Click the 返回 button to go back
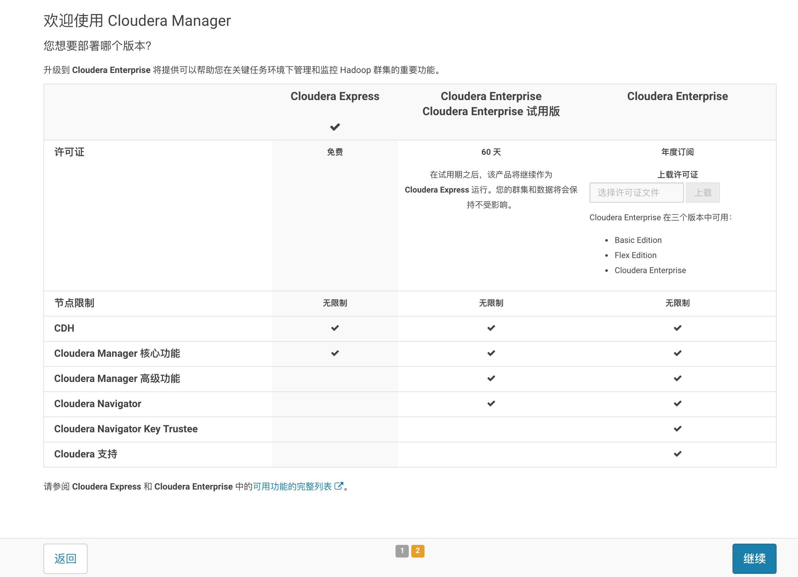This screenshot has width=798, height=577. coord(66,558)
